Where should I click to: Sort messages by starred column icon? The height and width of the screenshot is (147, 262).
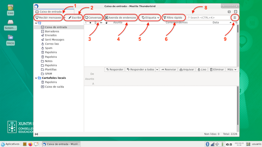click(90, 23)
